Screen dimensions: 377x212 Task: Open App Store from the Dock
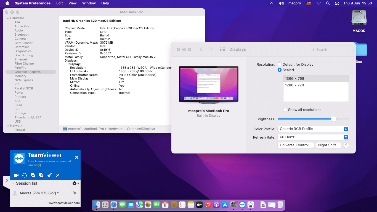225,205
